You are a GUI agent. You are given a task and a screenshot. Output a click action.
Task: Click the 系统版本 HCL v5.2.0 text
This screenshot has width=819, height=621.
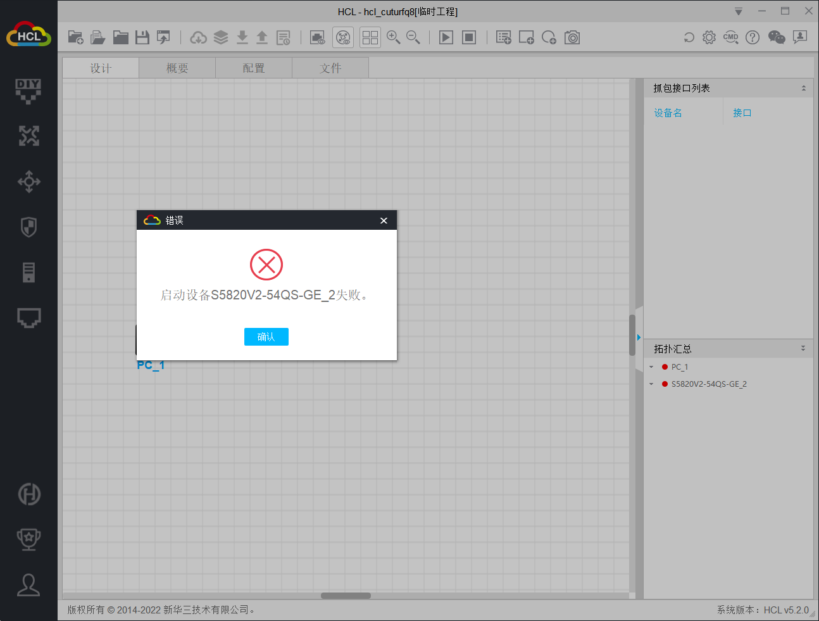pos(763,610)
